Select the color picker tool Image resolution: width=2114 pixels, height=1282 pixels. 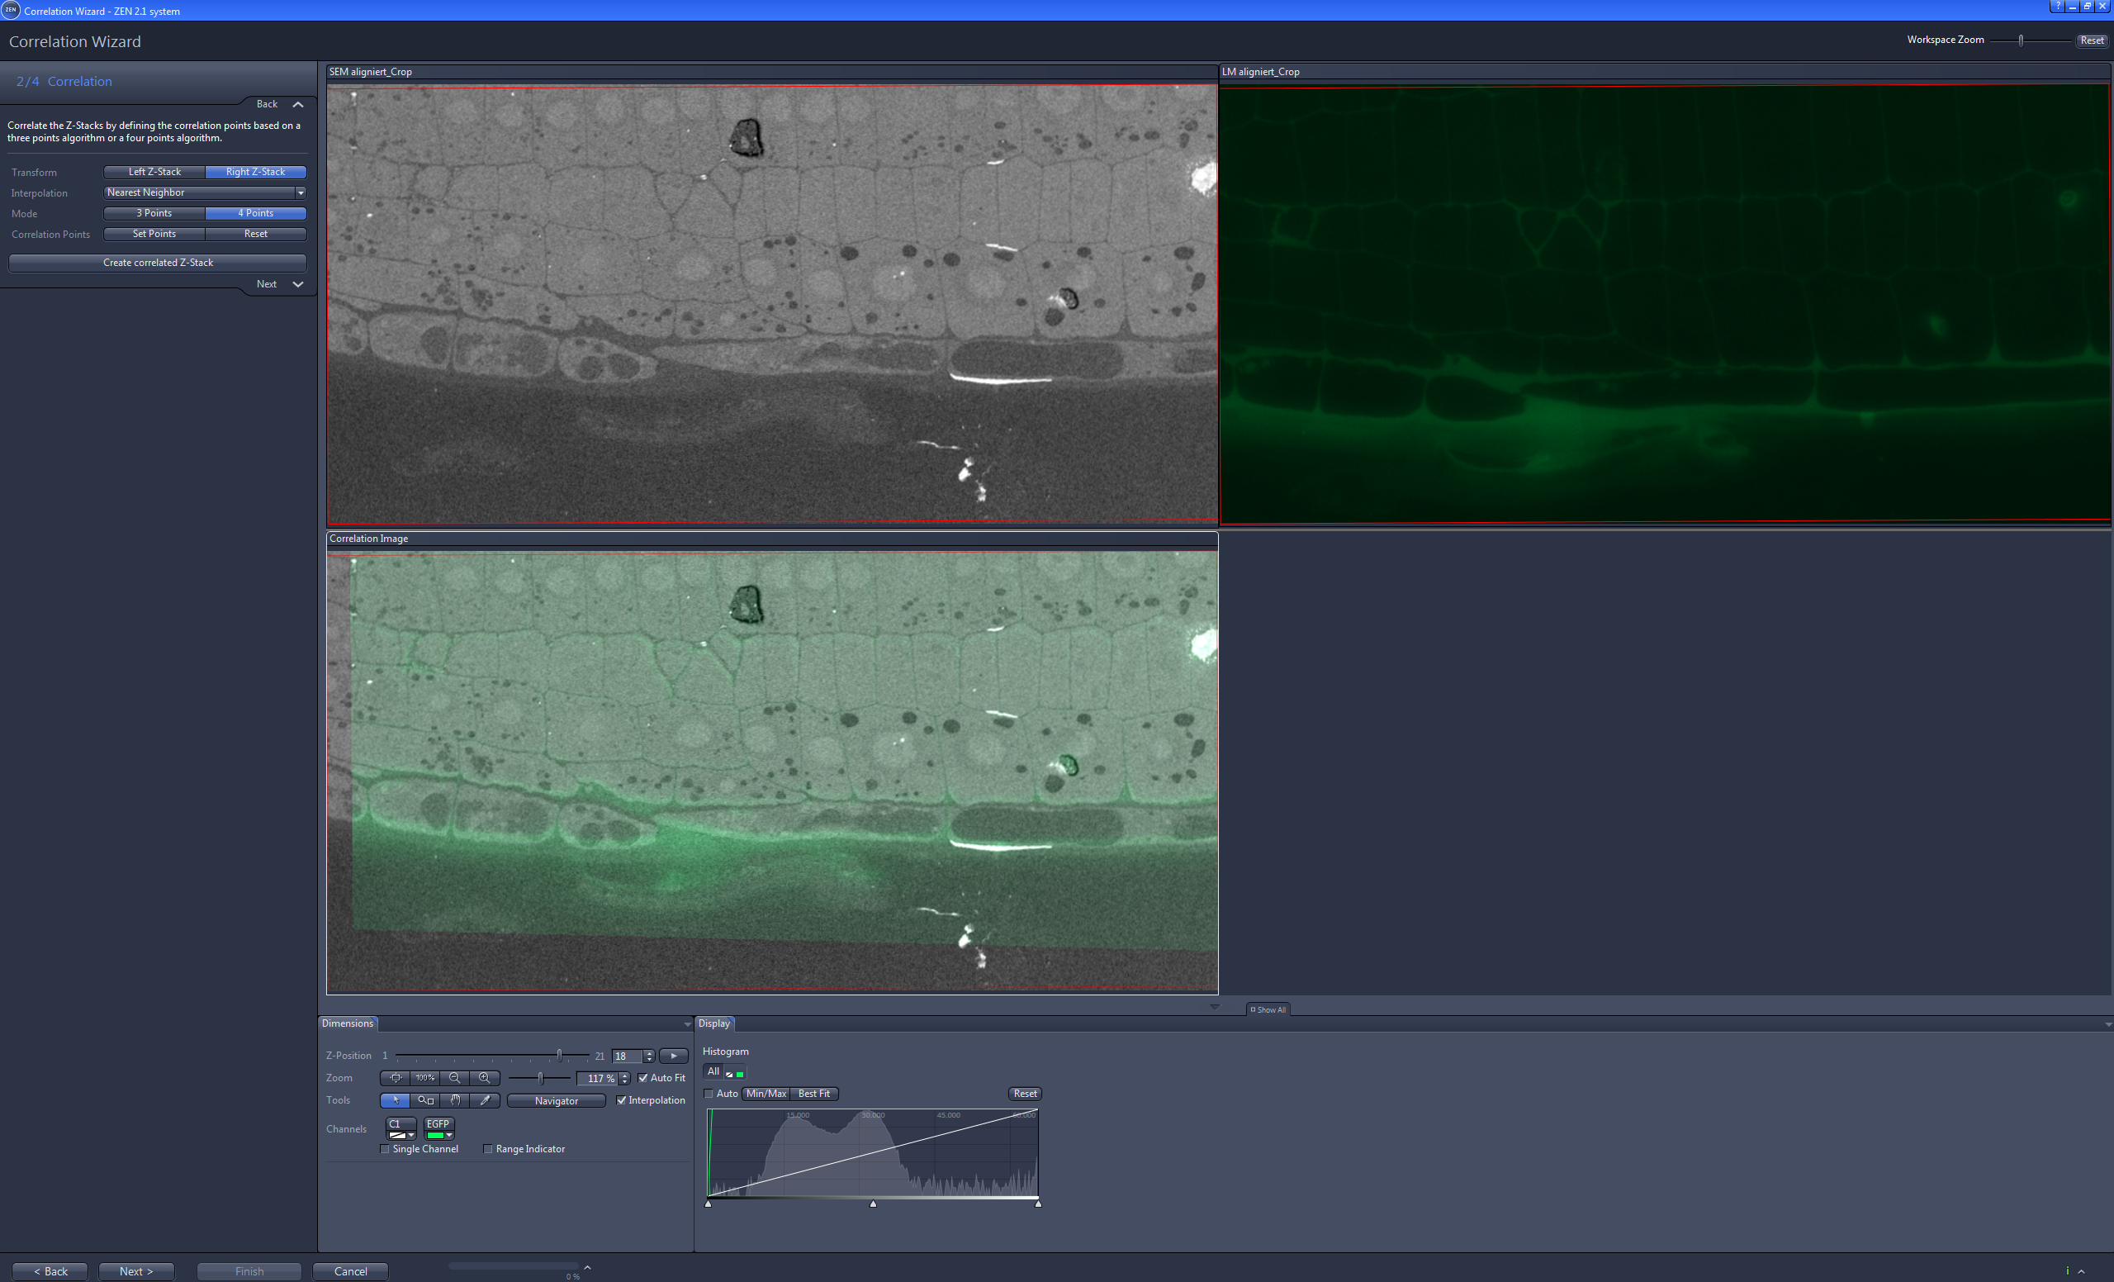click(x=485, y=1100)
